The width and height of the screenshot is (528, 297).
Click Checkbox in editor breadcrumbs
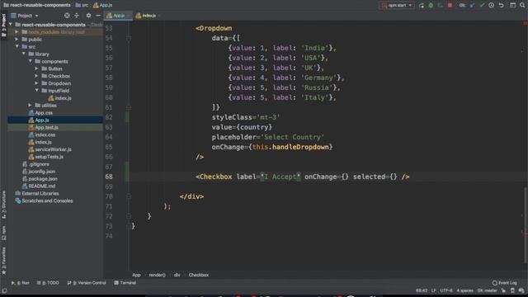(x=199, y=275)
